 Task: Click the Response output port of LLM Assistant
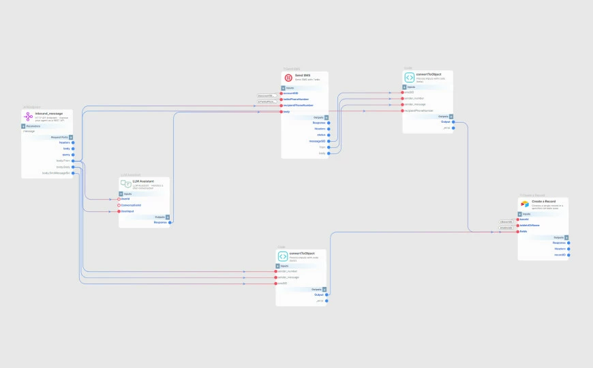pos(170,222)
